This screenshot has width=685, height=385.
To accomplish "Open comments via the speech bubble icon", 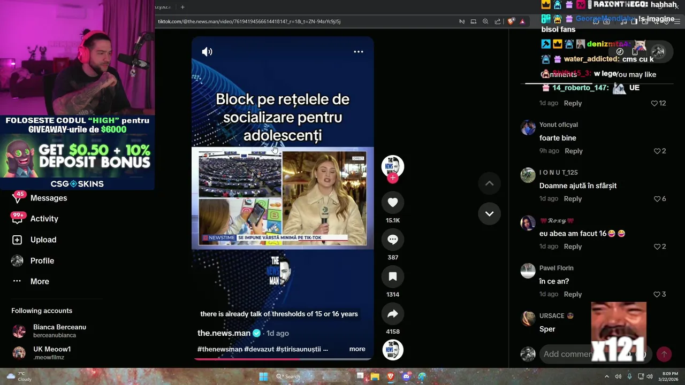I will 393,240.
